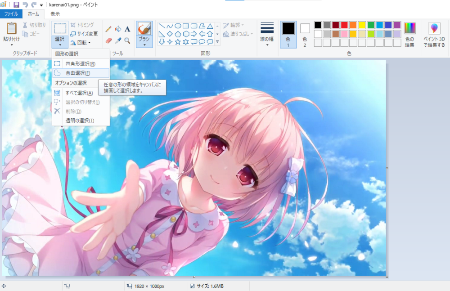This screenshot has width=450, height=291.
Task: Select the diamond shape
Action: (170, 34)
